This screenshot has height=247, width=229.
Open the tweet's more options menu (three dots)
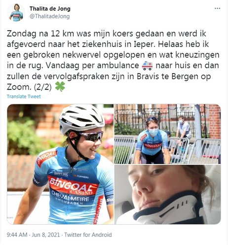click(217, 8)
